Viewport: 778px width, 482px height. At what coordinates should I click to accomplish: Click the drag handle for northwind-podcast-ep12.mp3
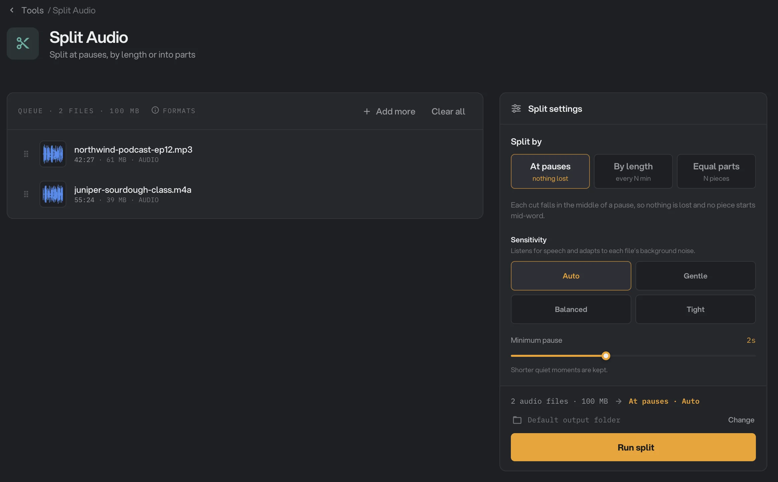pos(26,154)
